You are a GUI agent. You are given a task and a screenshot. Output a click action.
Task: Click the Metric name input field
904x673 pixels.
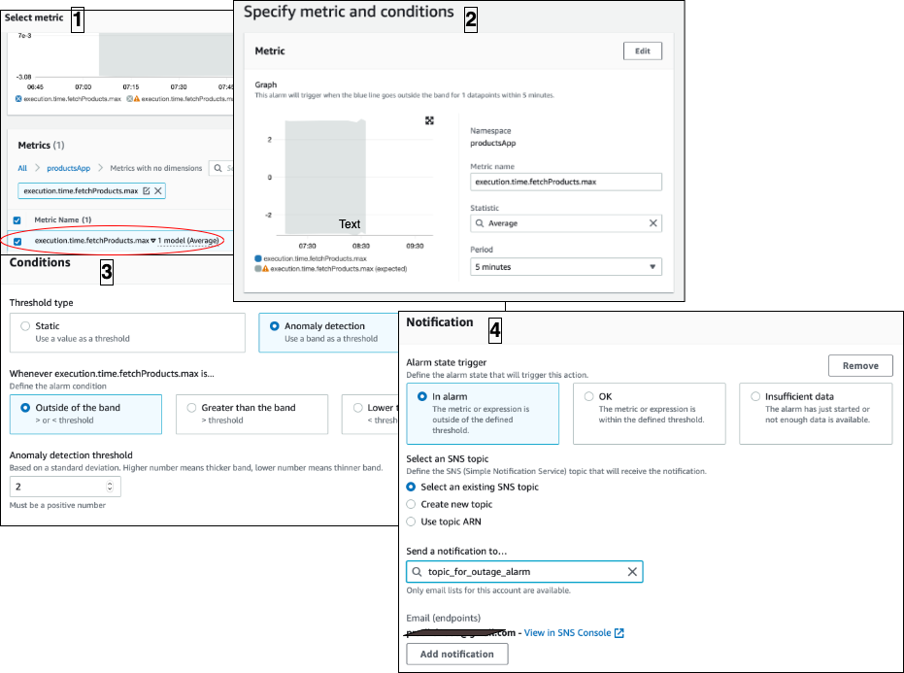coord(566,182)
